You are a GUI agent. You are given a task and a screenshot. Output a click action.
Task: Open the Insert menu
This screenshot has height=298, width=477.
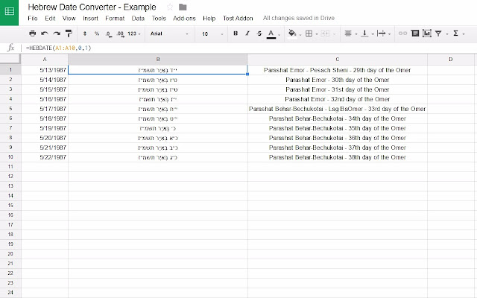click(x=91, y=18)
